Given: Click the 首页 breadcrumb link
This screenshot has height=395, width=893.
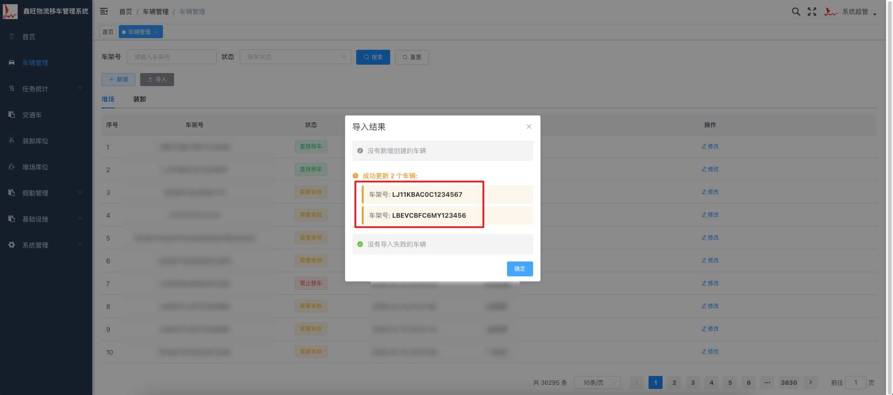Looking at the screenshot, I should pyautogui.click(x=126, y=12).
